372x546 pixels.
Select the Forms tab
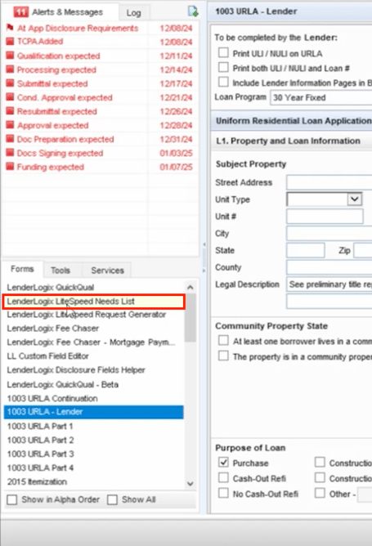22,269
